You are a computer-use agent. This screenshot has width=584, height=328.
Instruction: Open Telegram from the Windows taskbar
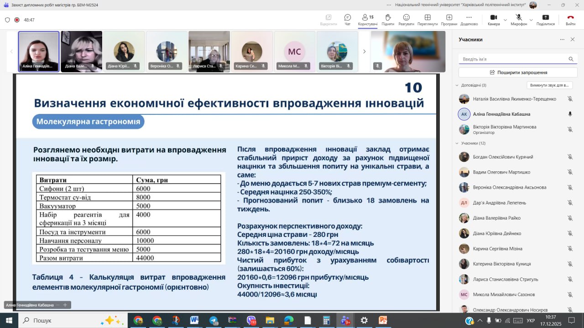(214, 320)
